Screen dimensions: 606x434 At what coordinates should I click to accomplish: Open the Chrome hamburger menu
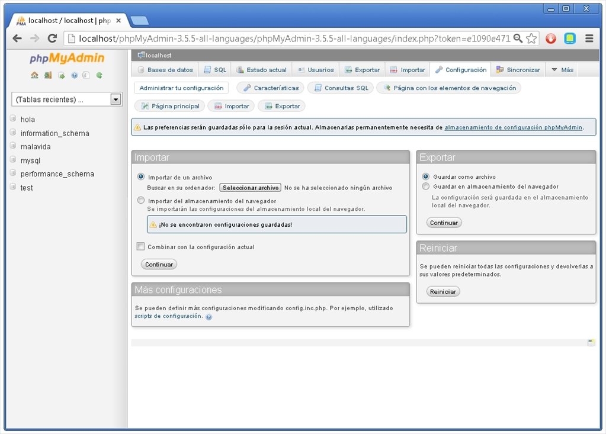pos(589,38)
